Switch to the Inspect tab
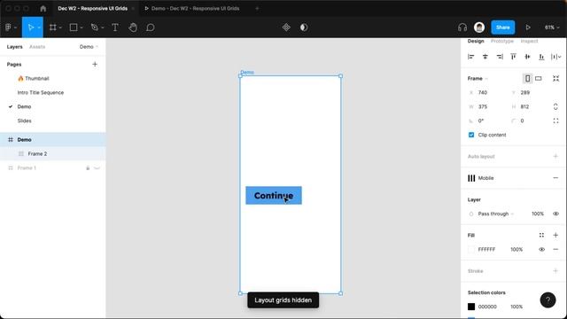The width and height of the screenshot is (567, 319). tap(529, 41)
